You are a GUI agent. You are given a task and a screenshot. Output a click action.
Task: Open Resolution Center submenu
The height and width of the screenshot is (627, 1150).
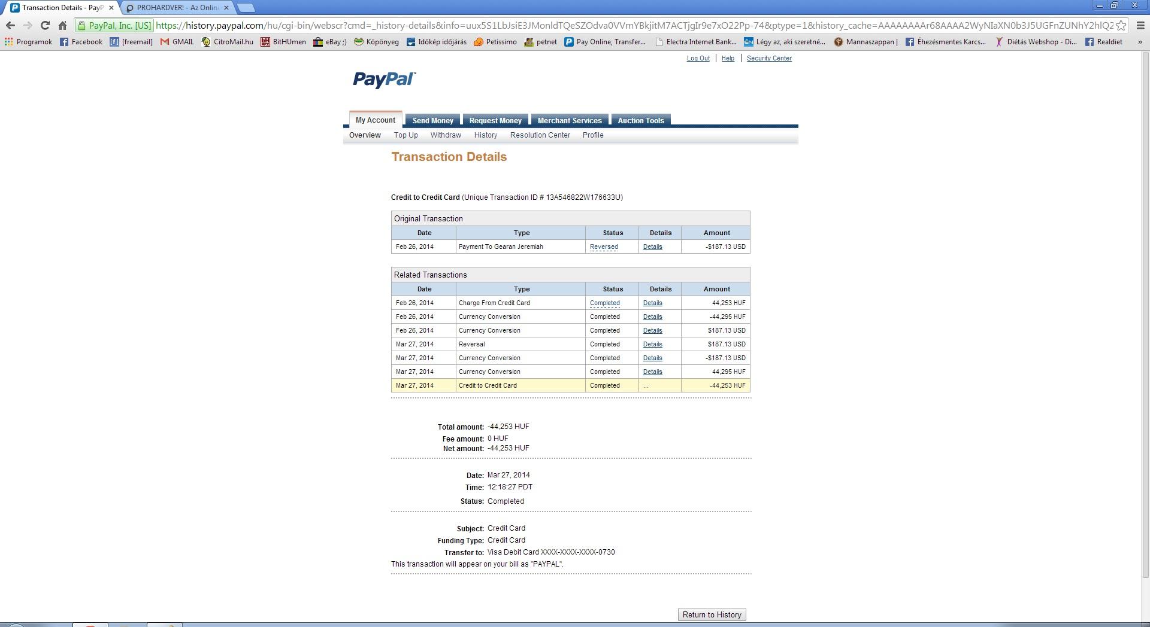[540, 135]
